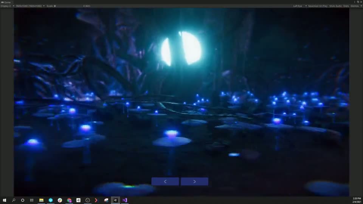
Task: Open Visual Studio from the taskbar
Action: [125, 200]
